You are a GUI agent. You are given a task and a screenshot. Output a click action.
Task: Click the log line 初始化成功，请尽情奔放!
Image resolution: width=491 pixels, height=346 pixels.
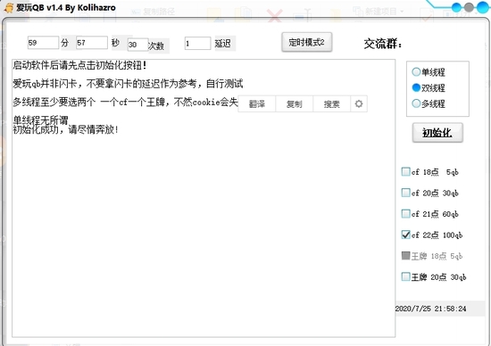click(65, 129)
